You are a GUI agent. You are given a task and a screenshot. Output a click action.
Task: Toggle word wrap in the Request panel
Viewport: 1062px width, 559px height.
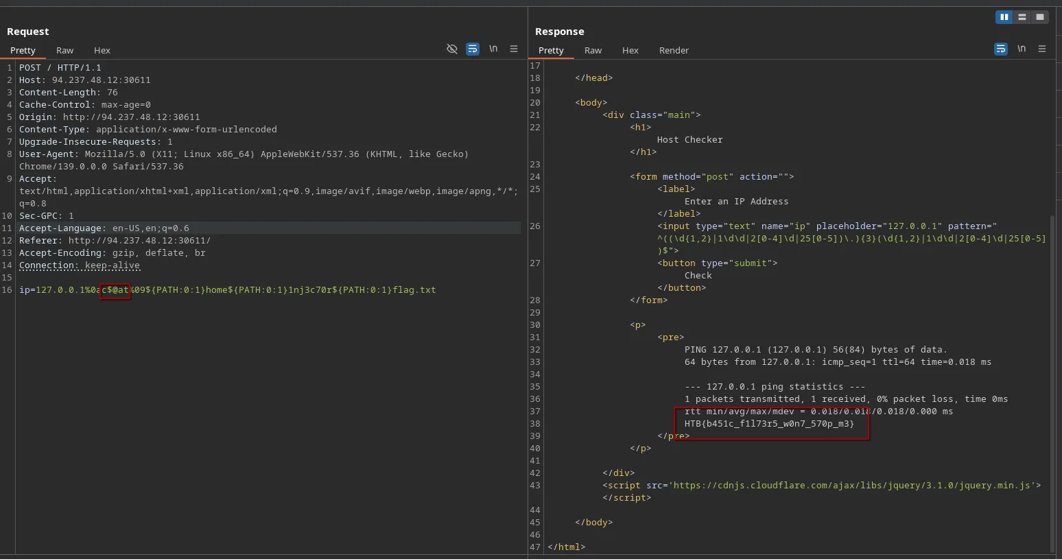tap(473, 49)
